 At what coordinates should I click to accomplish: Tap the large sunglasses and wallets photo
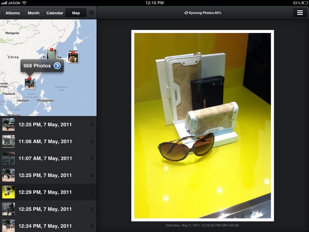click(x=203, y=126)
